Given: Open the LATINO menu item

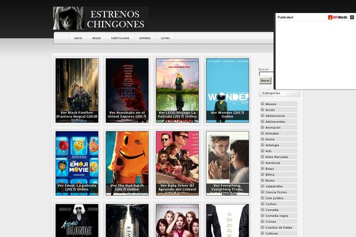Looking at the screenshot, I should point(165,38).
